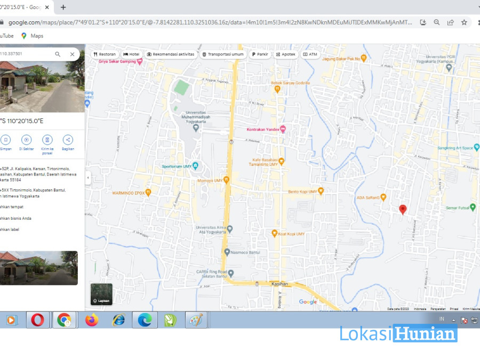Select Koat Kopi UMY cafe marker
The height and width of the screenshot is (360, 480).
[275, 233]
